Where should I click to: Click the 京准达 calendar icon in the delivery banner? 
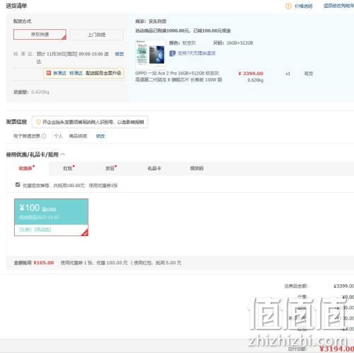pyautogui.click(x=49, y=73)
